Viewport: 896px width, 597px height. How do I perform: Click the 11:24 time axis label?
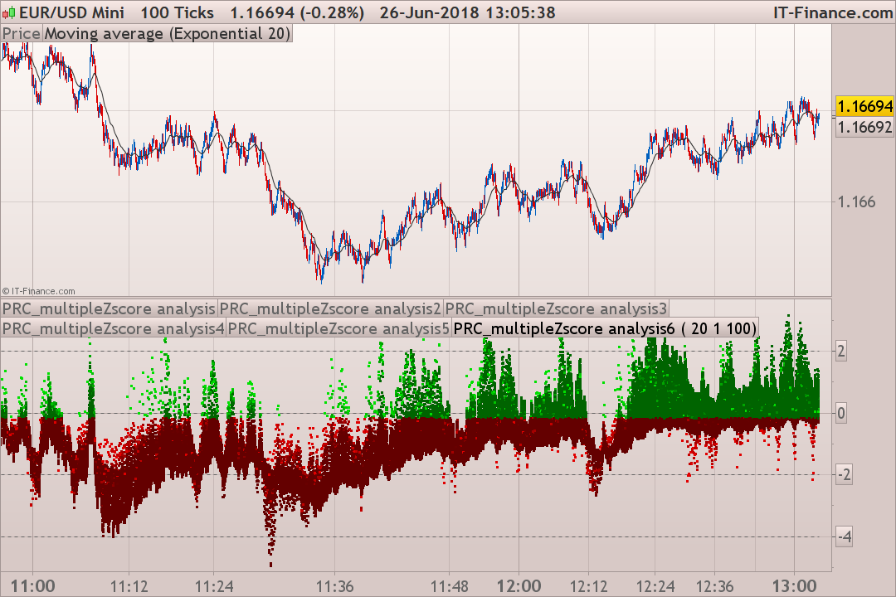coord(214,586)
